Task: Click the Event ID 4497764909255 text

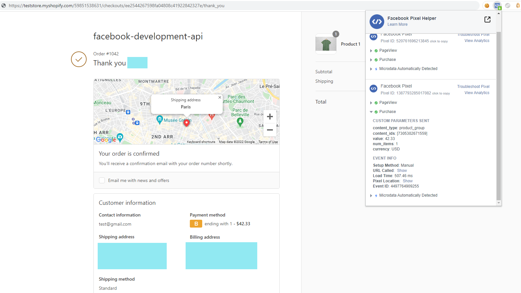Action: [x=396, y=186]
